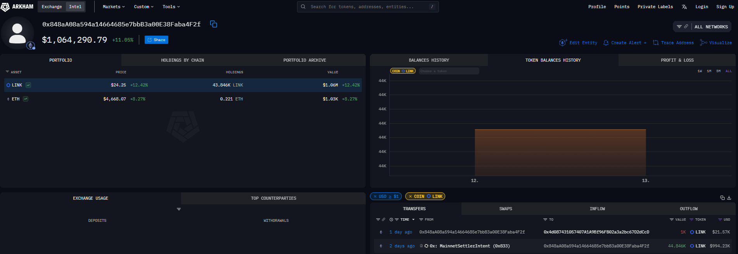Click the filter icon beside the TO column
Viewport: 738px width, 254px height.
coord(545,219)
